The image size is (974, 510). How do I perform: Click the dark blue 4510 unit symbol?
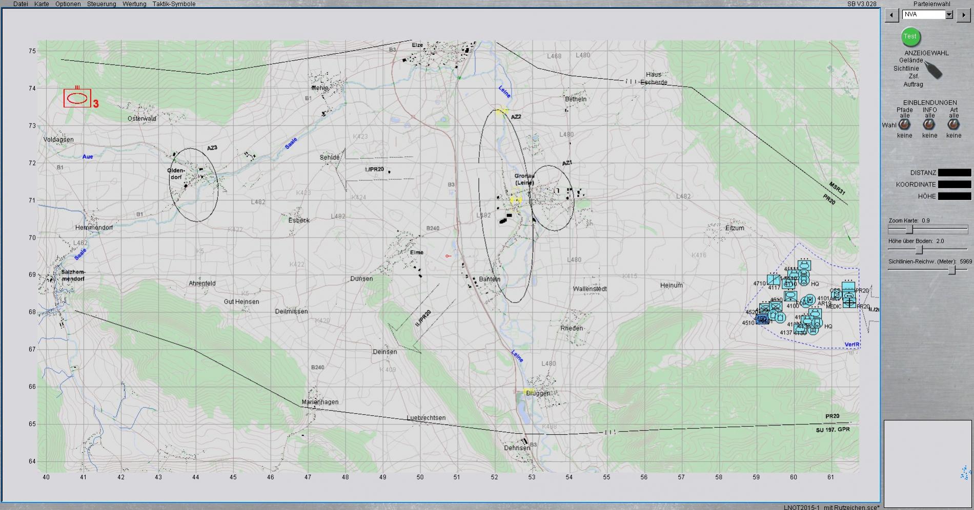pyautogui.click(x=762, y=320)
